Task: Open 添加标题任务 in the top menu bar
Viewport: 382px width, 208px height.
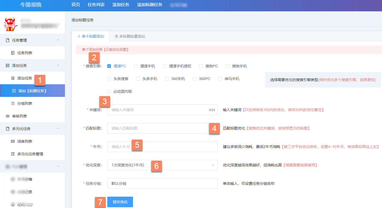Action: [x=149, y=4]
